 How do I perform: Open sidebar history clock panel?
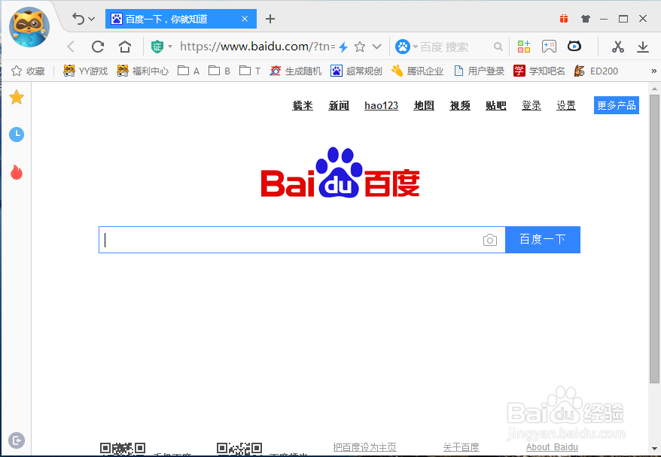[17, 135]
